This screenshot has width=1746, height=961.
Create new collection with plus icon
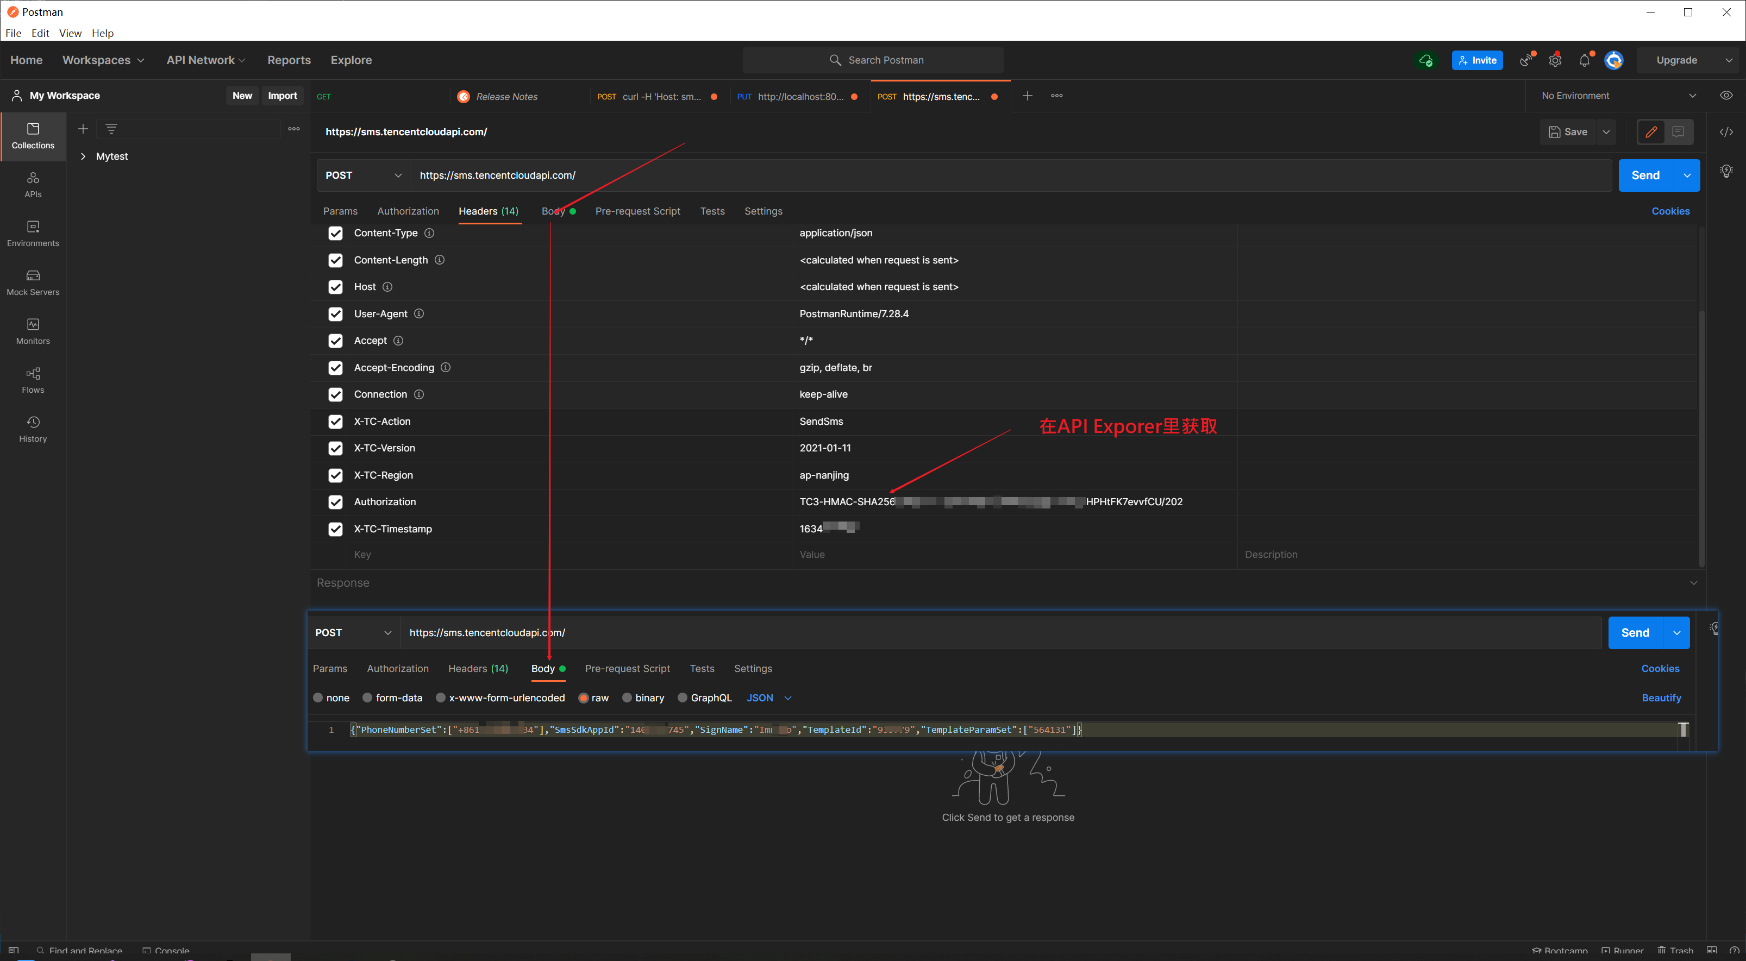coord(83,129)
